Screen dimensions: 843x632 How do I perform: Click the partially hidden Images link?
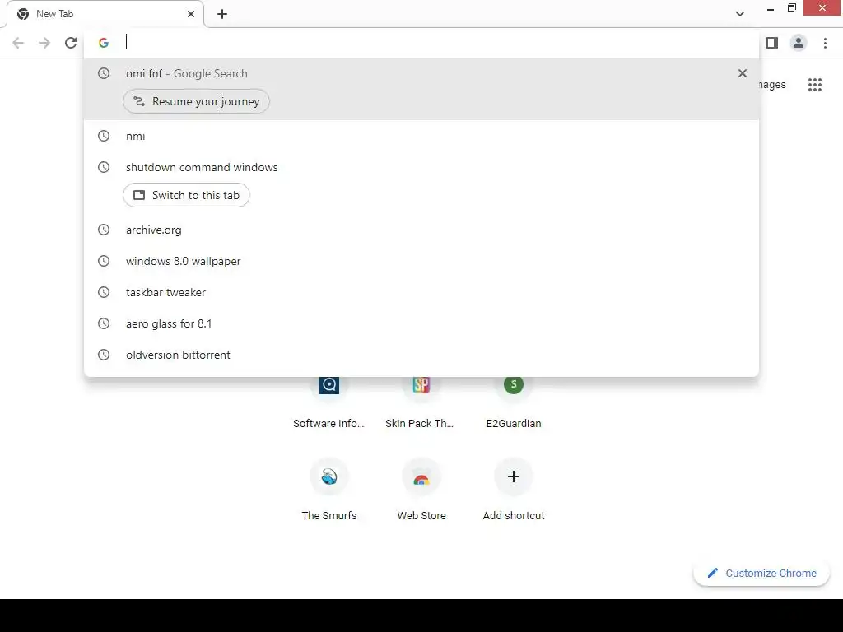click(772, 85)
